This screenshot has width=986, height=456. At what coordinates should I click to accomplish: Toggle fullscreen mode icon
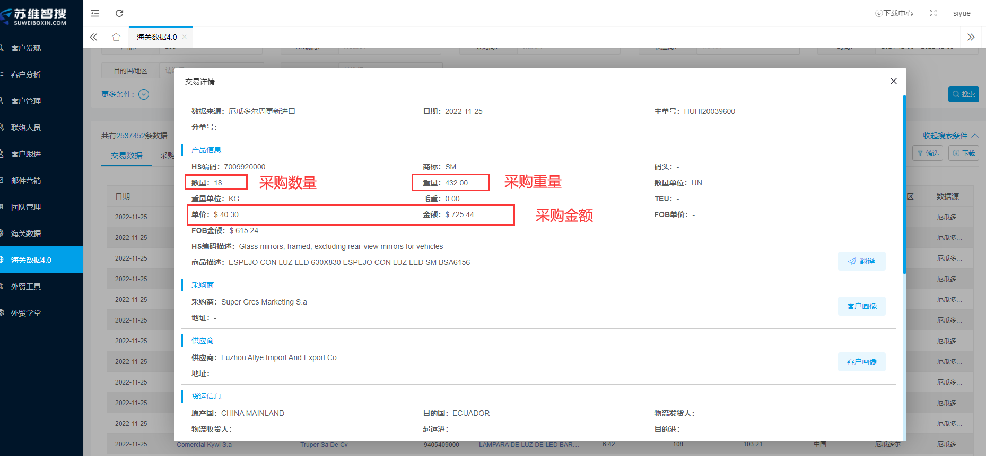(x=933, y=13)
